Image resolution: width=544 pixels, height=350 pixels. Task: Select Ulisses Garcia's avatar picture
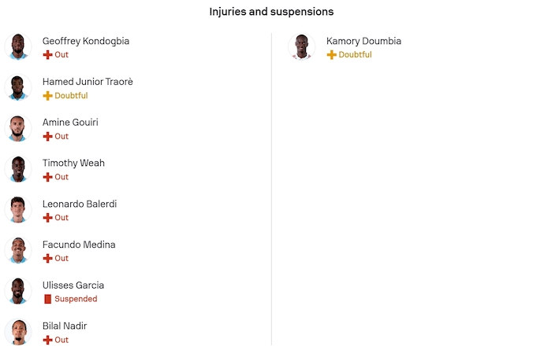[17, 291]
